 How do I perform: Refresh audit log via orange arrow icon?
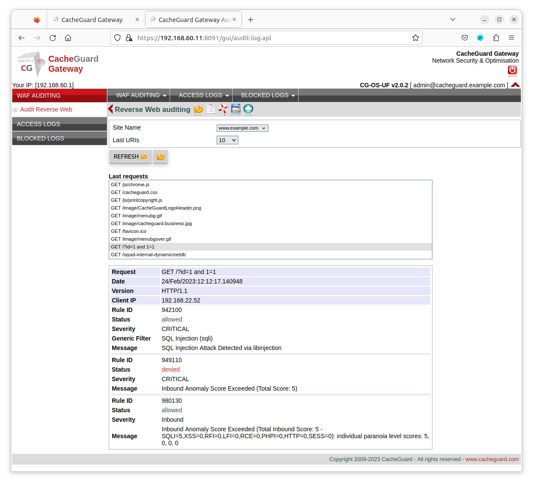[x=198, y=109]
